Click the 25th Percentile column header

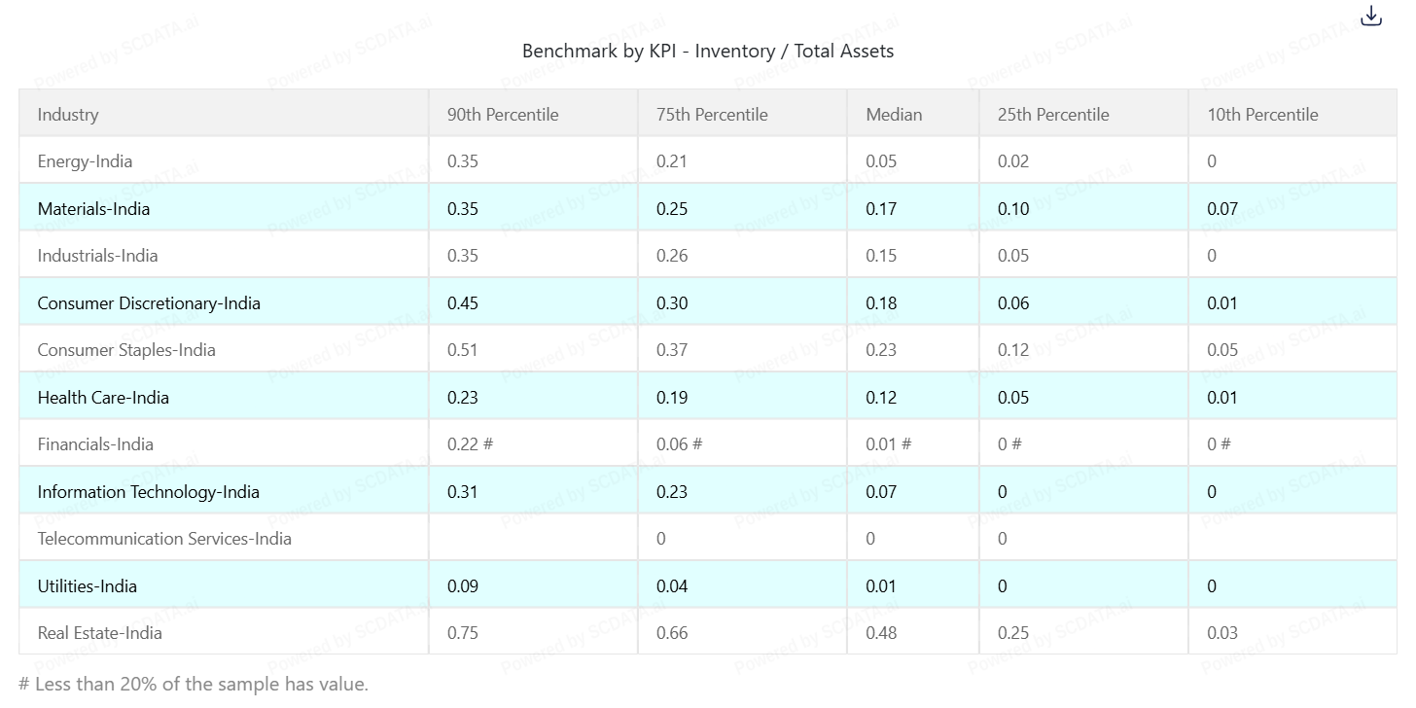tap(1053, 114)
